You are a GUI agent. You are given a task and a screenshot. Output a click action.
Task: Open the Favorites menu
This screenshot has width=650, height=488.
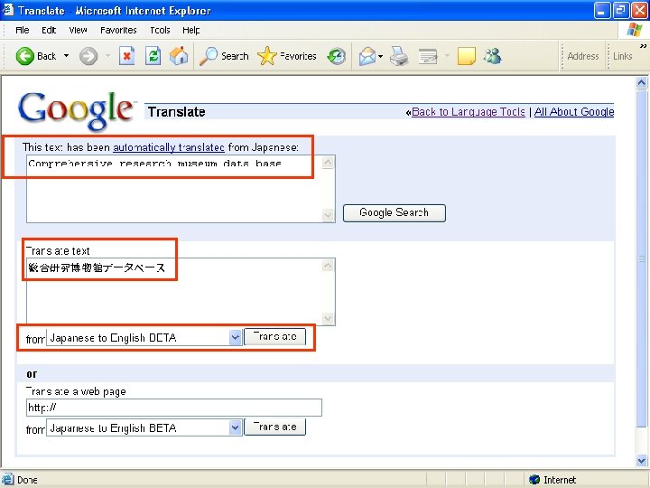point(118,31)
